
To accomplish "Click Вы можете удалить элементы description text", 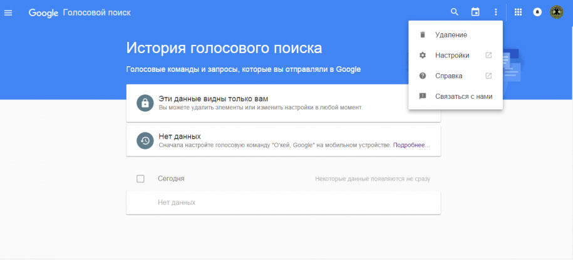I will (x=261, y=107).
